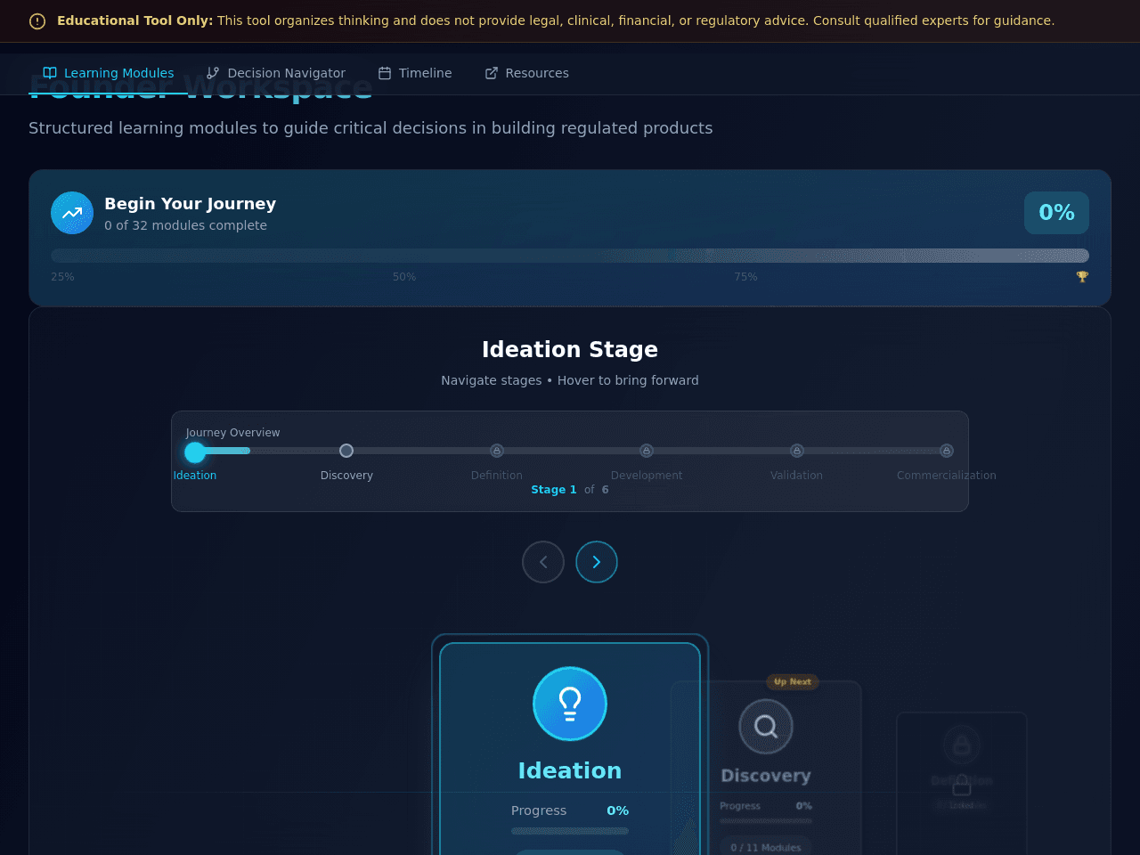This screenshot has width=1140, height=855.
Task: Click the trending-up journey icon
Action: coord(72,213)
